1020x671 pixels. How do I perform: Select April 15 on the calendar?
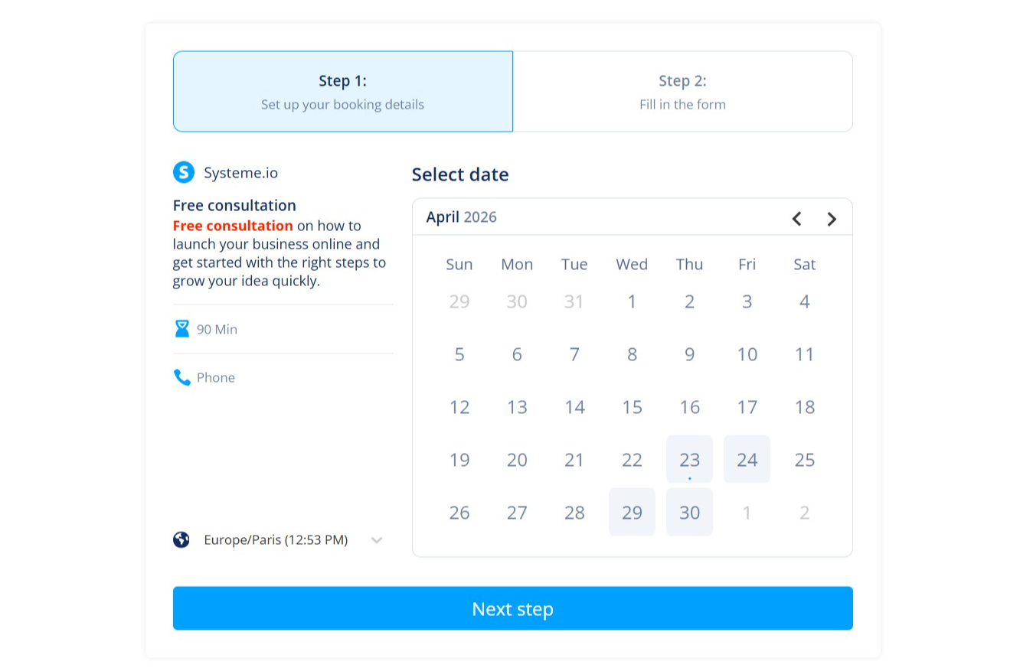tap(632, 407)
